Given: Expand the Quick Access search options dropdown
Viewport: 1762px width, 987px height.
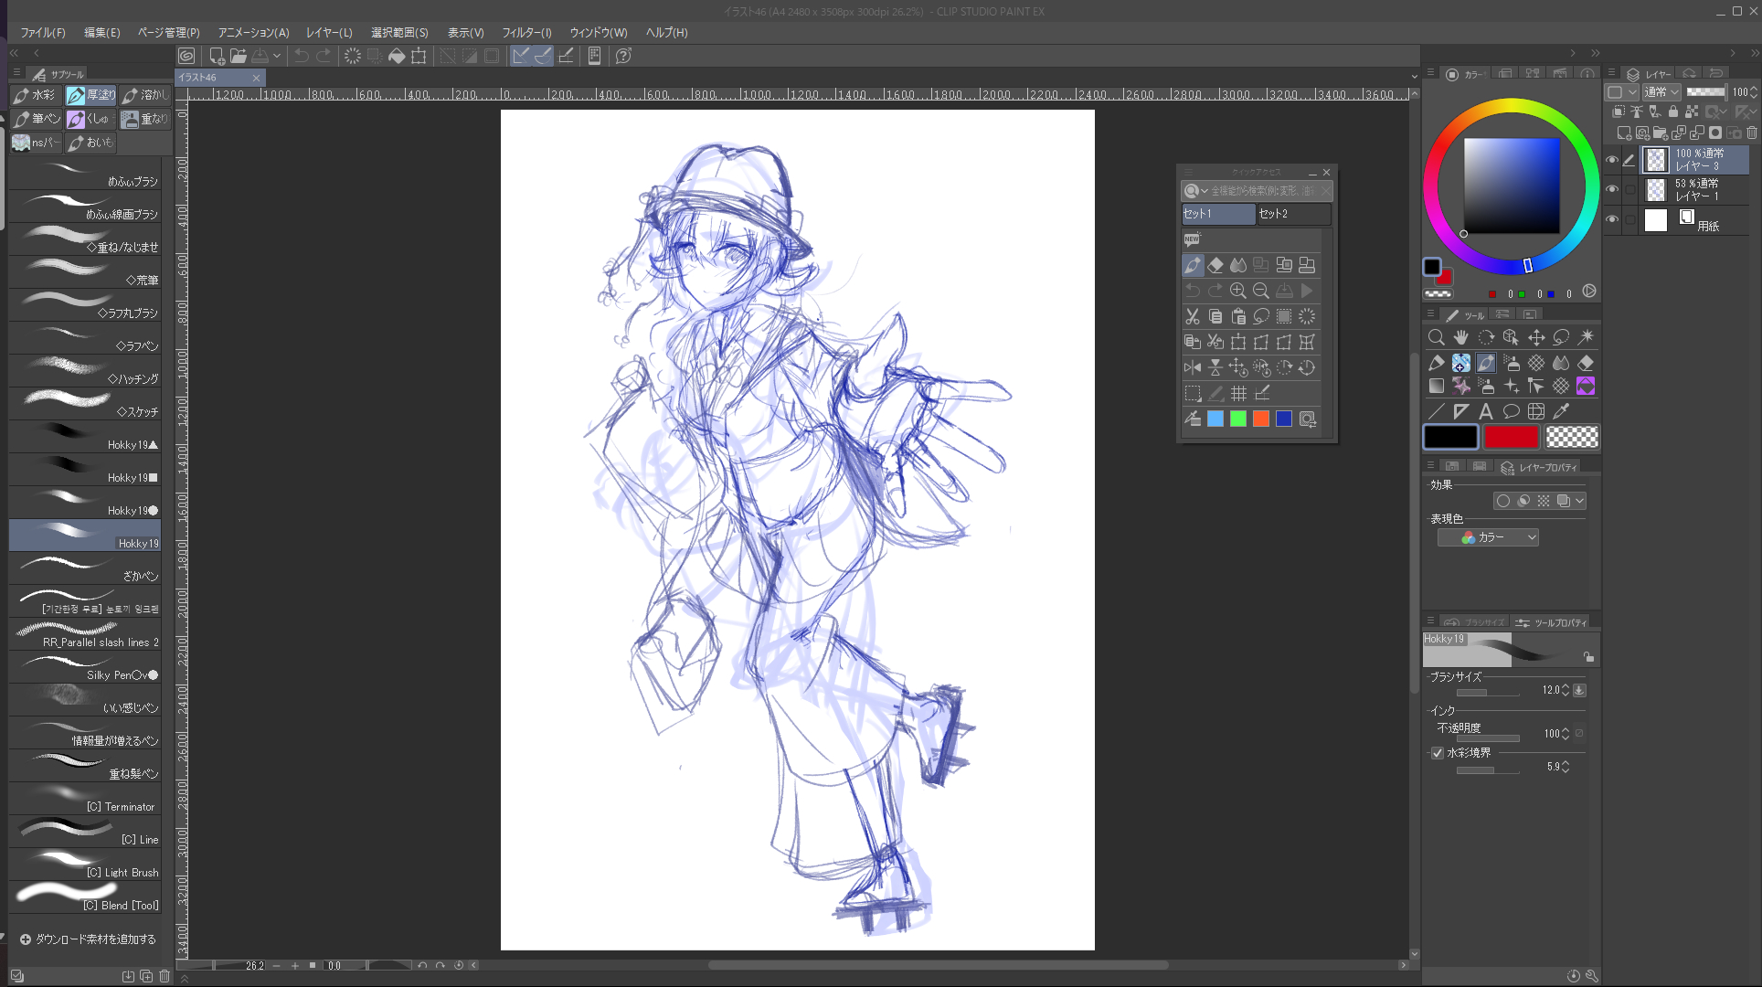Looking at the screenshot, I should pos(1205,191).
